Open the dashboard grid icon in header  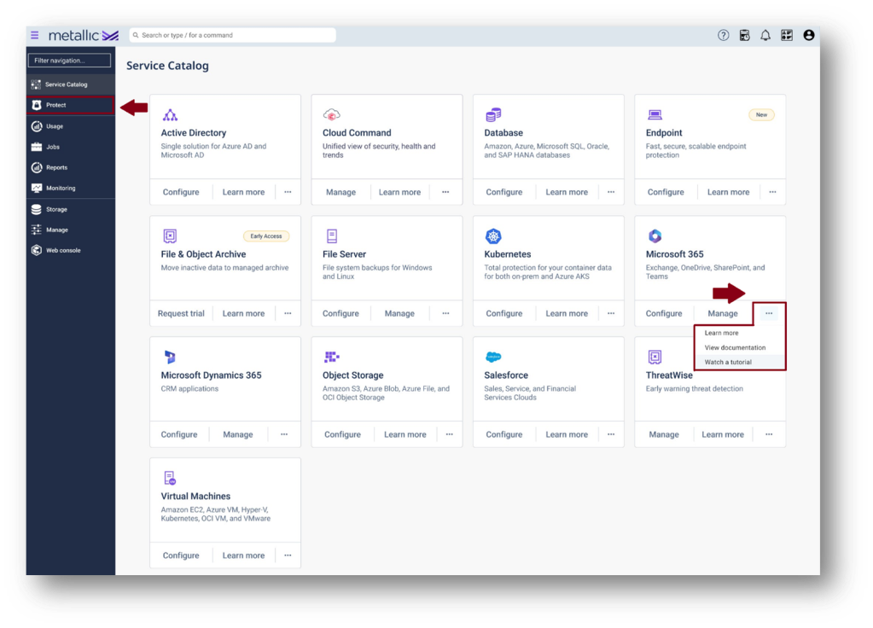tap(787, 35)
